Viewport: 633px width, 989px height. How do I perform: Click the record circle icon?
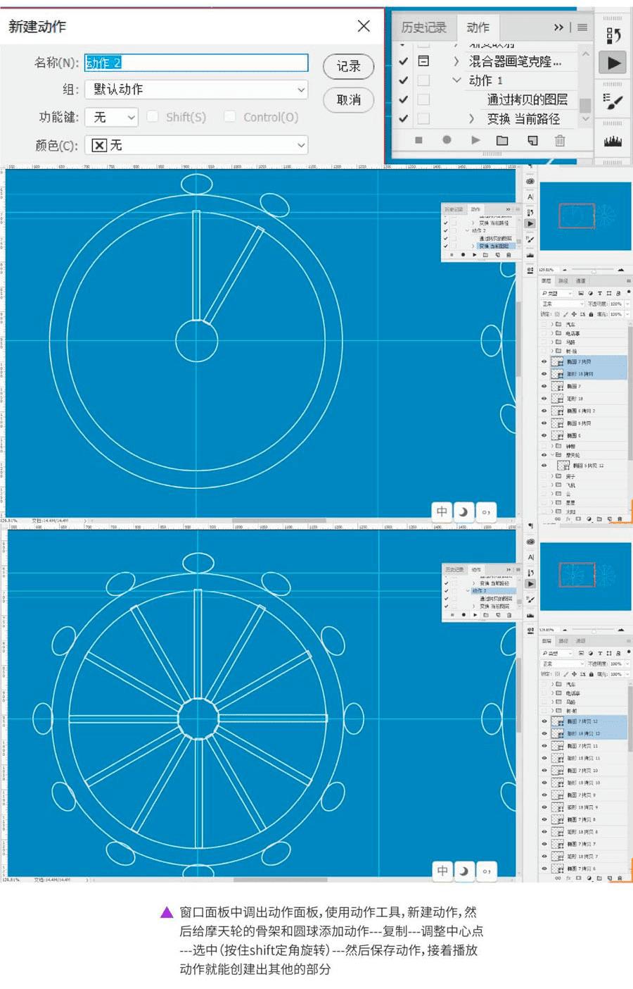click(447, 140)
